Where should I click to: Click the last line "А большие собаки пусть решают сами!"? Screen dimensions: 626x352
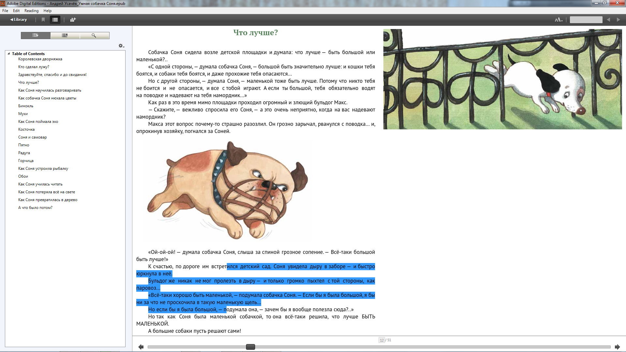pyautogui.click(x=195, y=331)
